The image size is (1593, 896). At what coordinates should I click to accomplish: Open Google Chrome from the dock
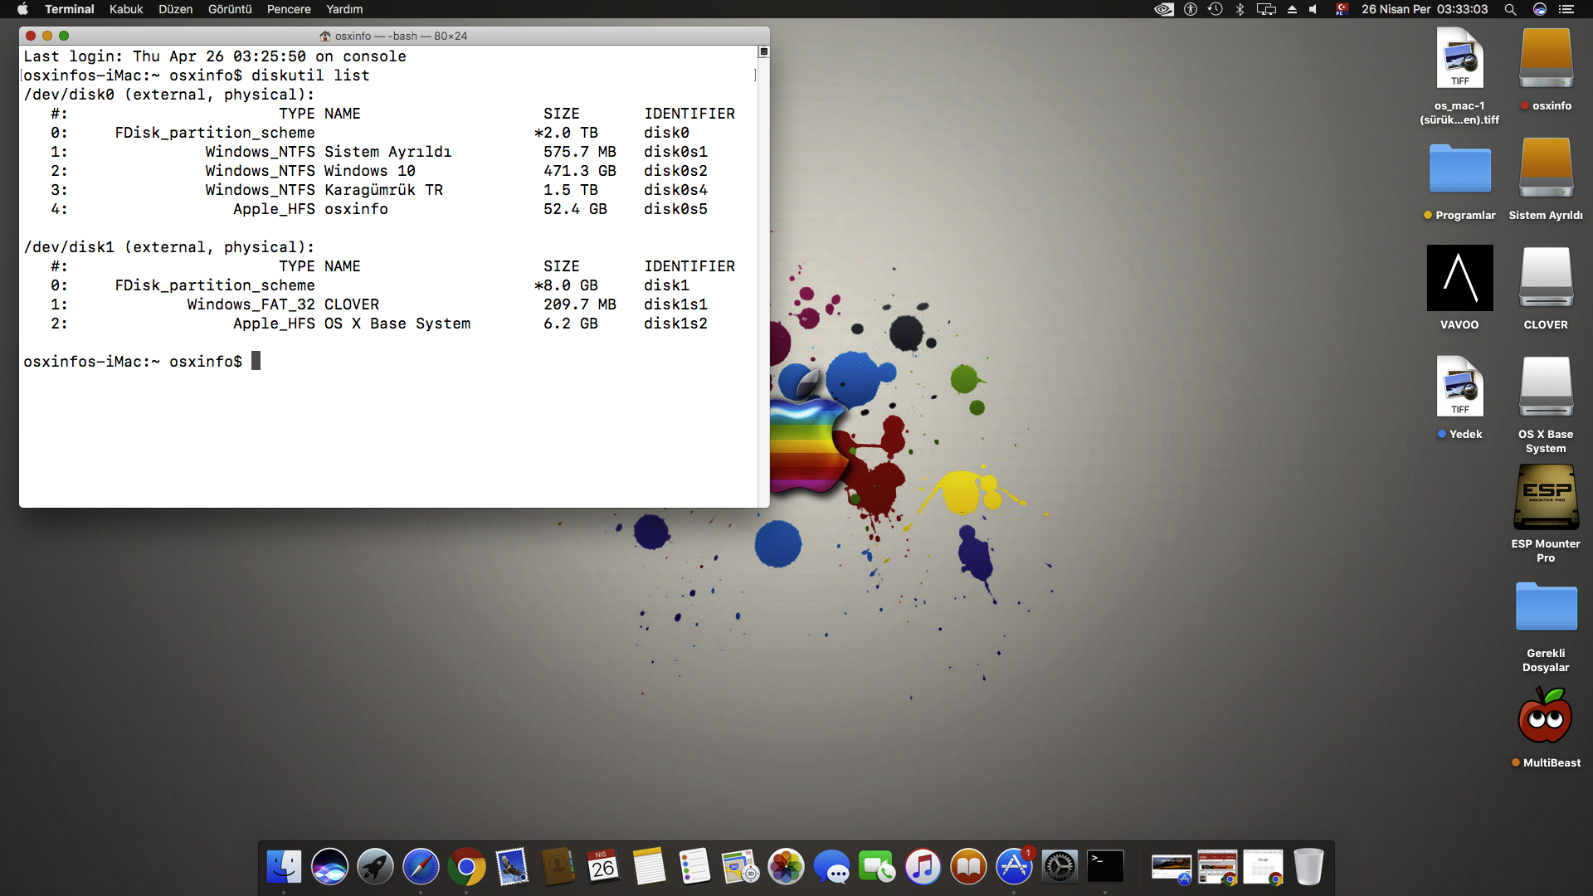click(x=466, y=868)
